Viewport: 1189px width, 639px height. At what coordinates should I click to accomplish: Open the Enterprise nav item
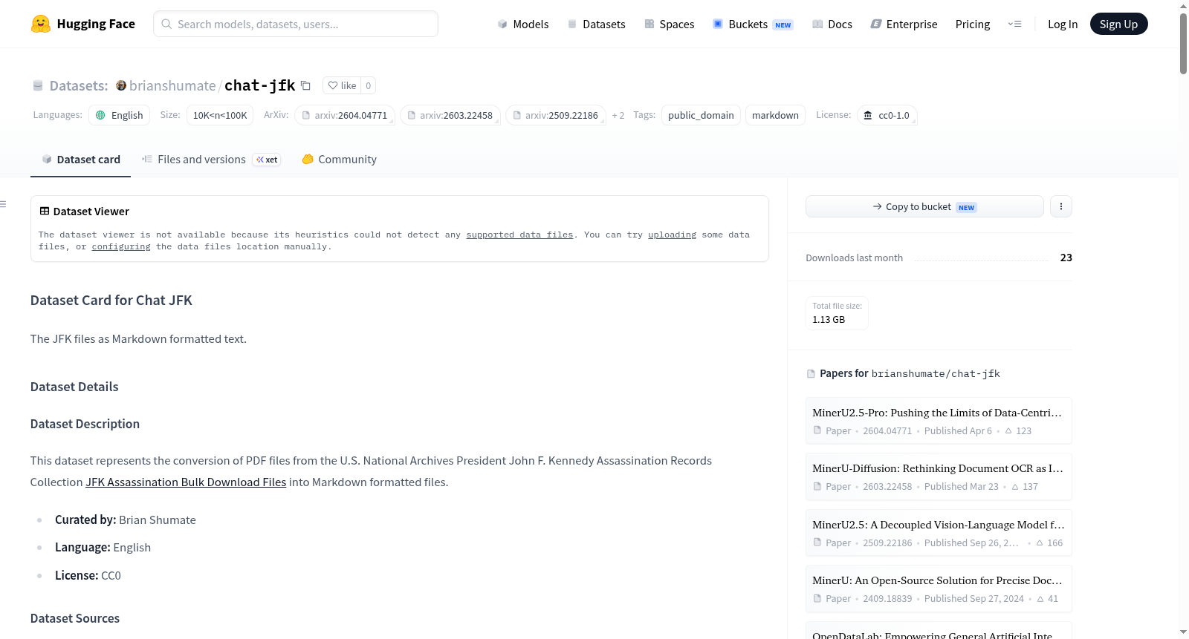[904, 24]
